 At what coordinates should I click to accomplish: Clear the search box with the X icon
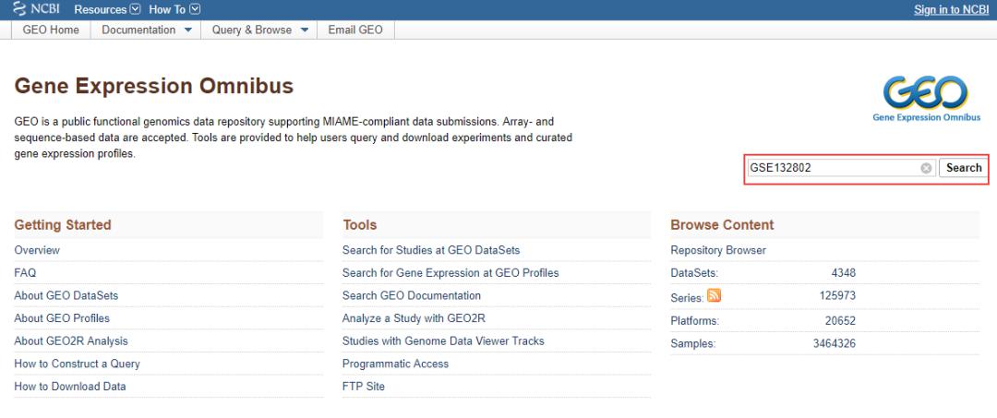(x=927, y=168)
